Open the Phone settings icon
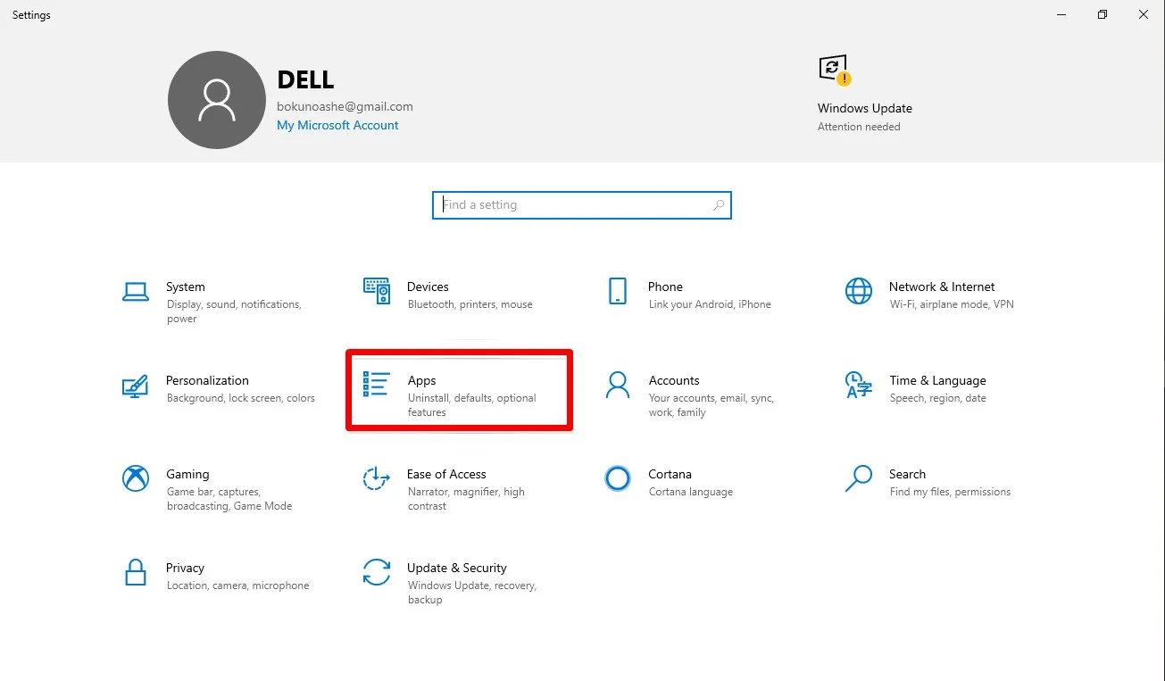Image resolution: width=1165 pixels, height=681 pixels. (618, 291)
